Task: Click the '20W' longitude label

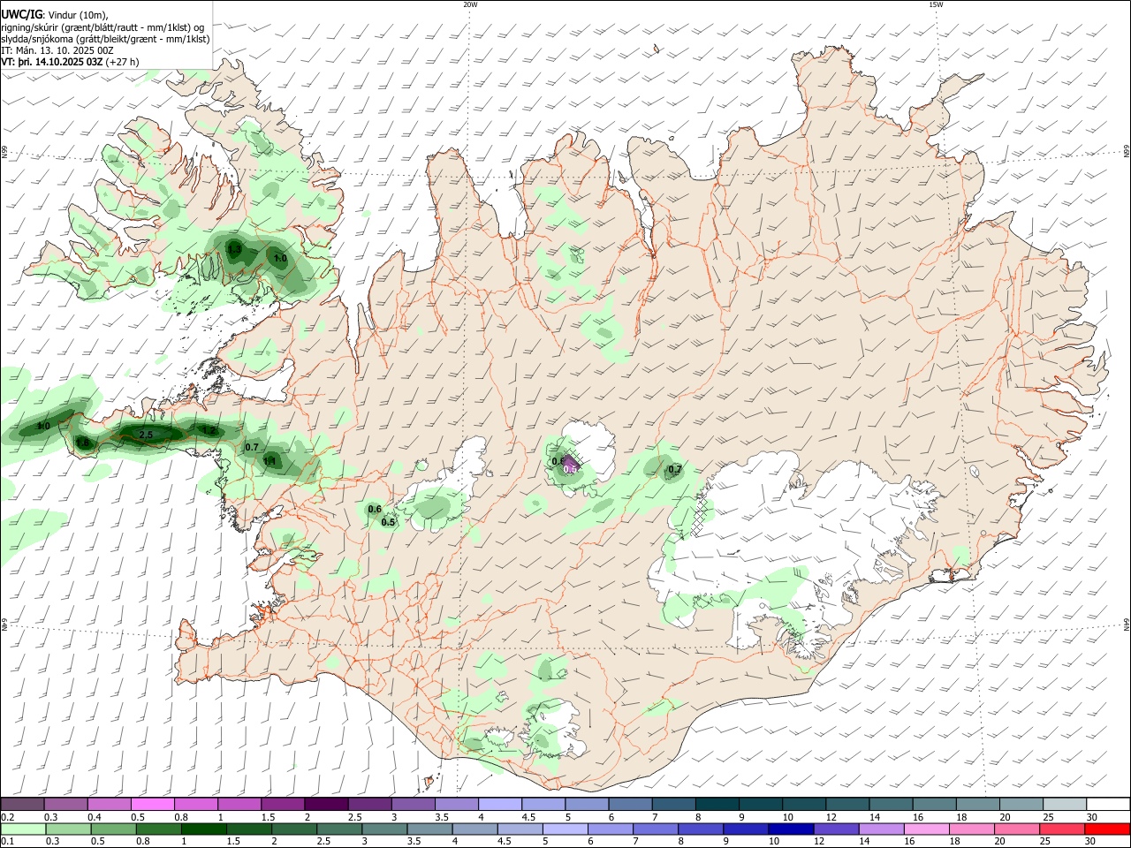Action: click(470, 4)
